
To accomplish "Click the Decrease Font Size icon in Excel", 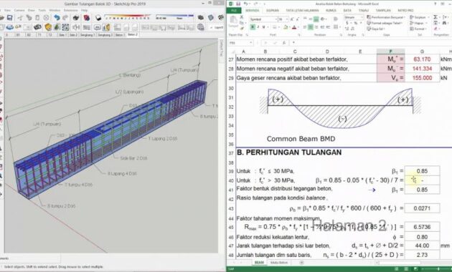I will pyautogui.click(x=297, y=19).
